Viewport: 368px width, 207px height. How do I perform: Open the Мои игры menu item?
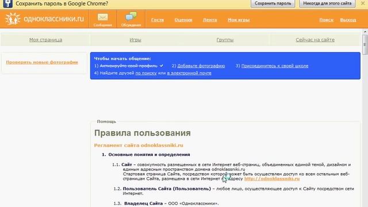pyautogui.click(x=239, y=20)
